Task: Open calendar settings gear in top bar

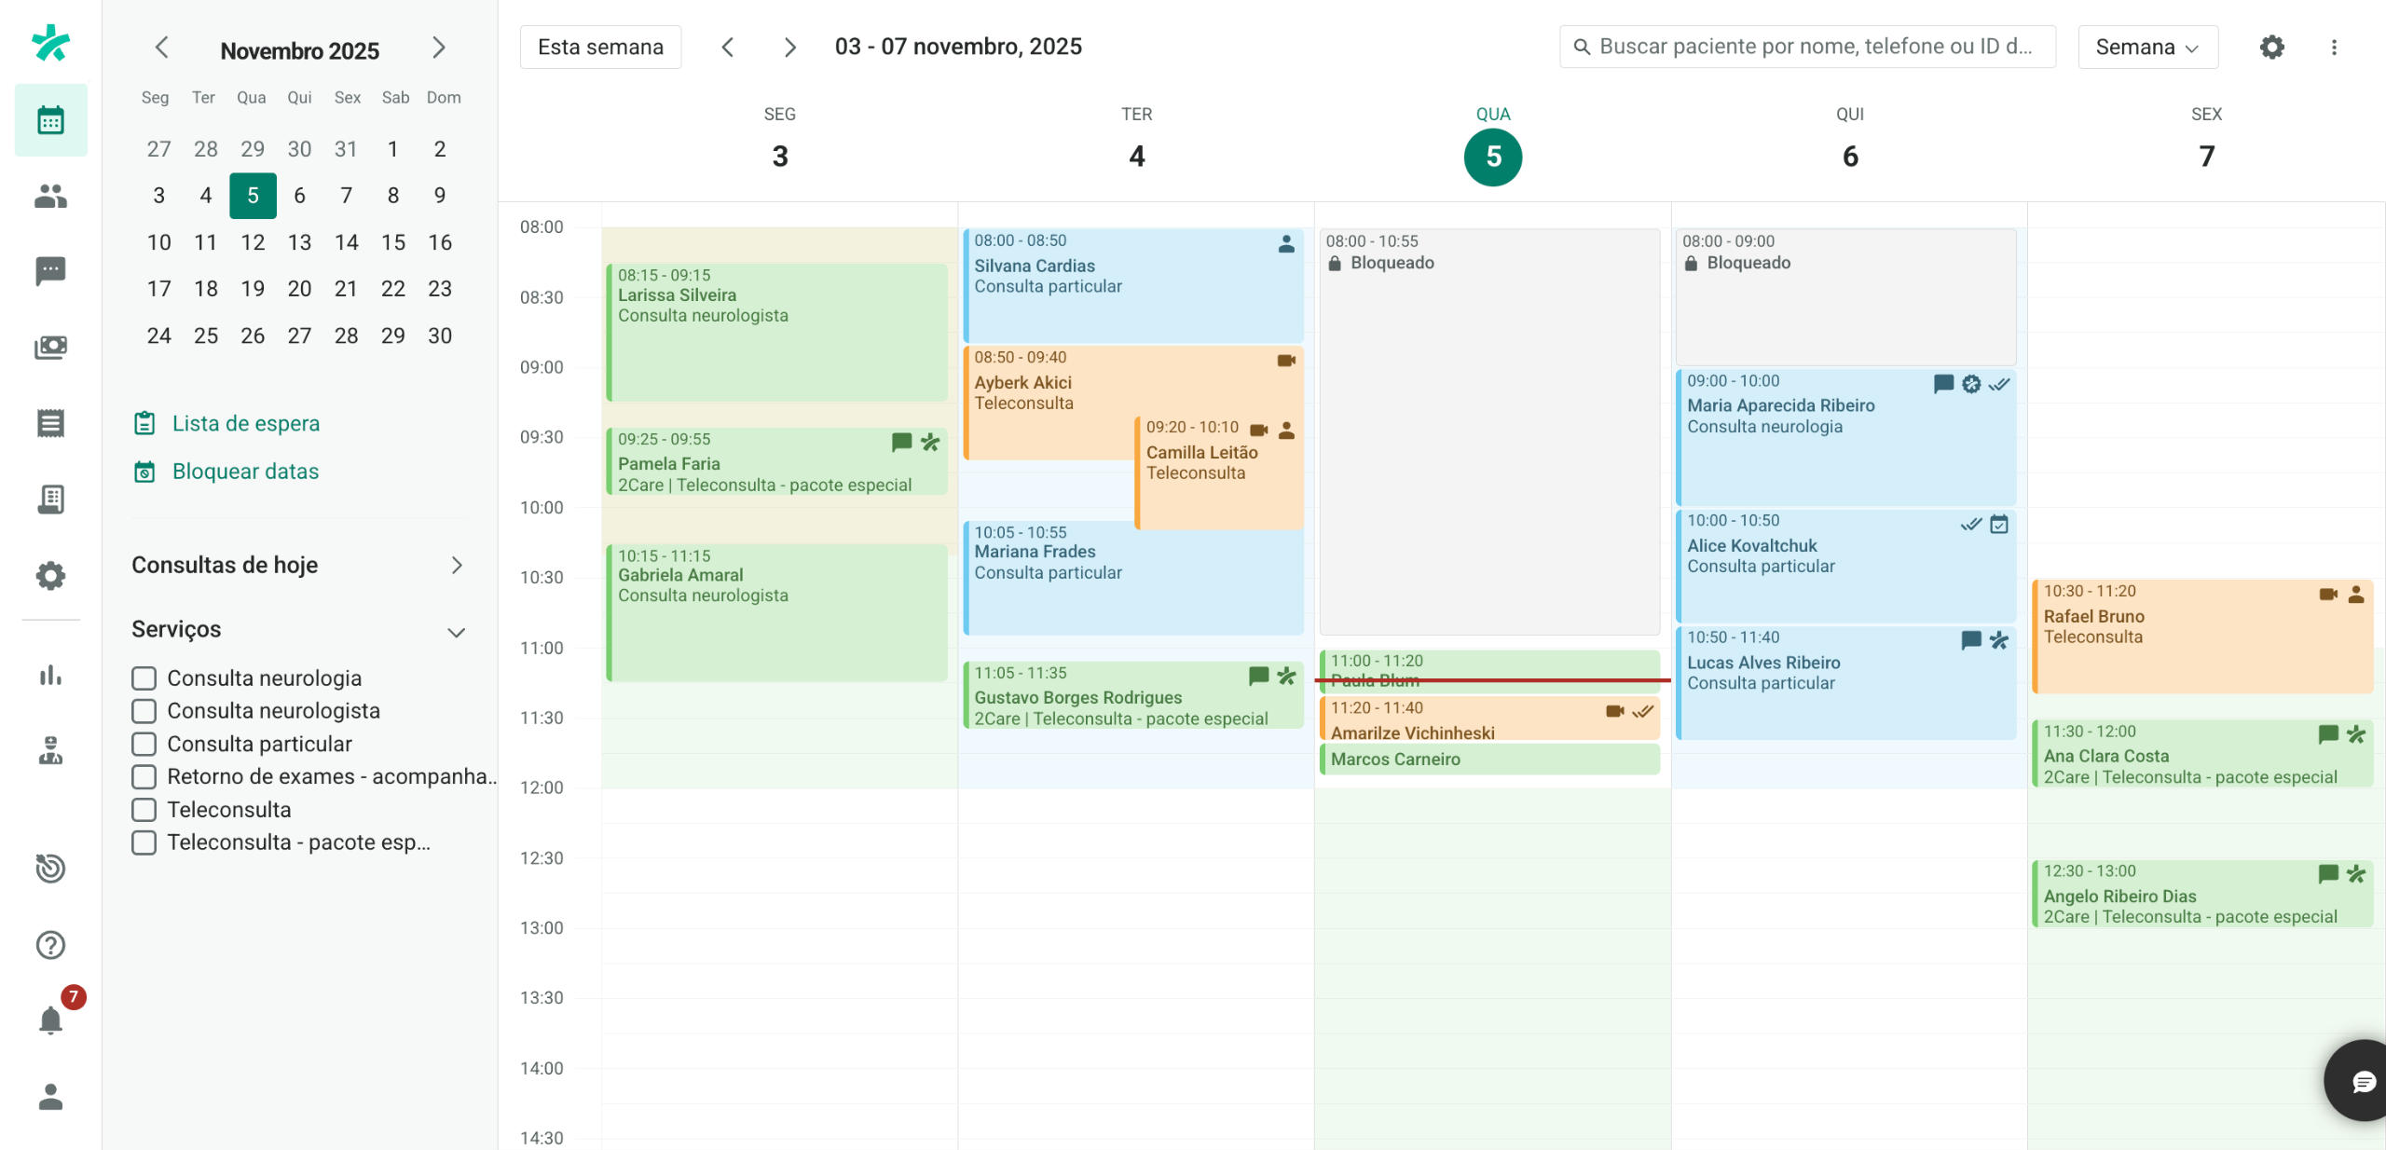Action: (x=2271, y=47)
